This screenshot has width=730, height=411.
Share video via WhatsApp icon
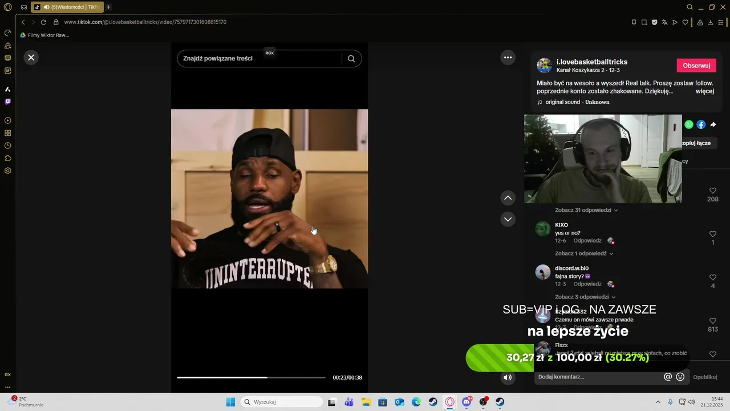coord(689,124)
